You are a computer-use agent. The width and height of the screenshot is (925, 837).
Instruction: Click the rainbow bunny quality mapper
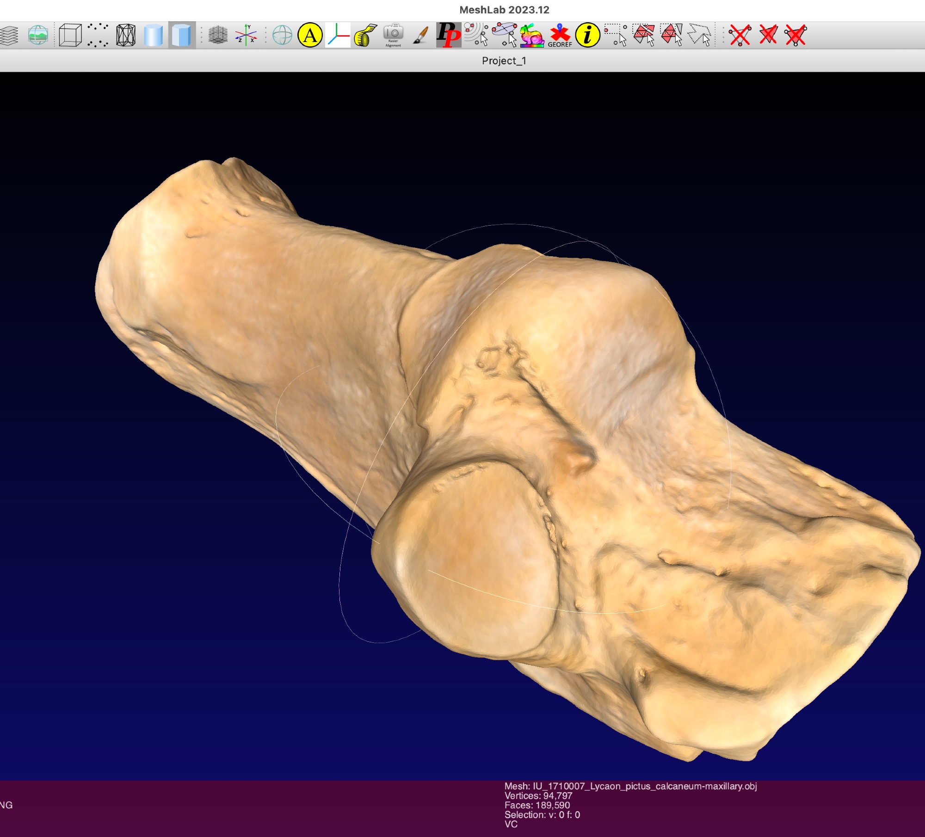point(532,35)
